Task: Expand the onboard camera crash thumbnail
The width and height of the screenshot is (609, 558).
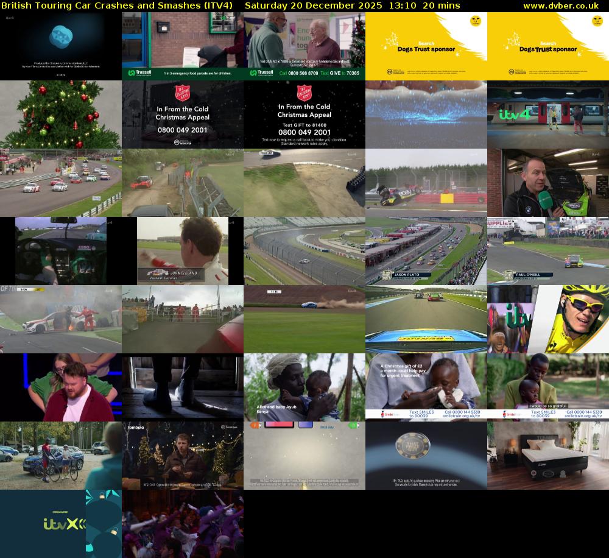Action: [61, 250]
